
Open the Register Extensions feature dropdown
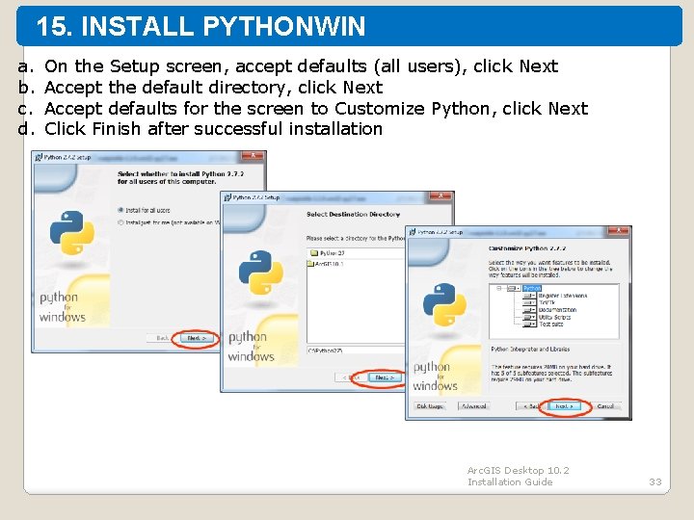click(x=529, y=296)
